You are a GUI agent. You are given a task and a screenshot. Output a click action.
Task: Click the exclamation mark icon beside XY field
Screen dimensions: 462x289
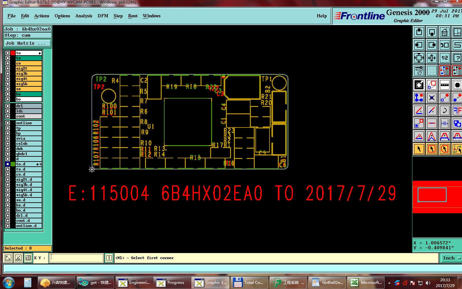pos(109,258)
